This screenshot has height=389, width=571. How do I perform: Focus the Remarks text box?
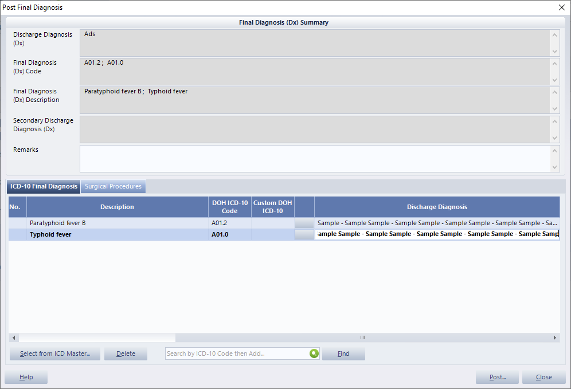click(314, 158)
